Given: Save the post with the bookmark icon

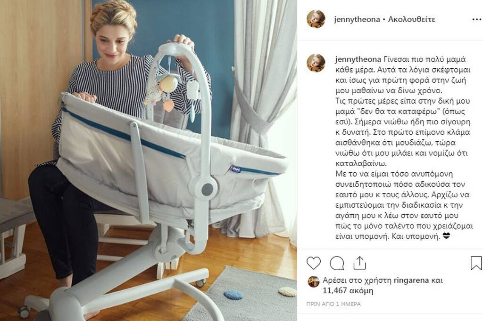Looking at the screenshot, I should pyautogui.click(x=475, y=264).
